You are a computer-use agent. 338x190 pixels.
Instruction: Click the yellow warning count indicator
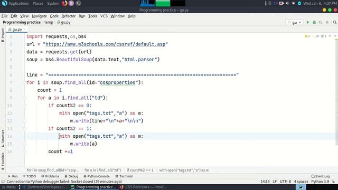tap(307, 36)
